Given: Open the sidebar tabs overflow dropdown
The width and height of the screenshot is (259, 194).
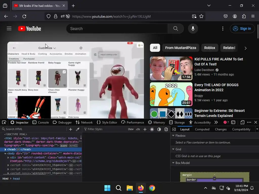Looking at the screenshot, I should (257, 129).
